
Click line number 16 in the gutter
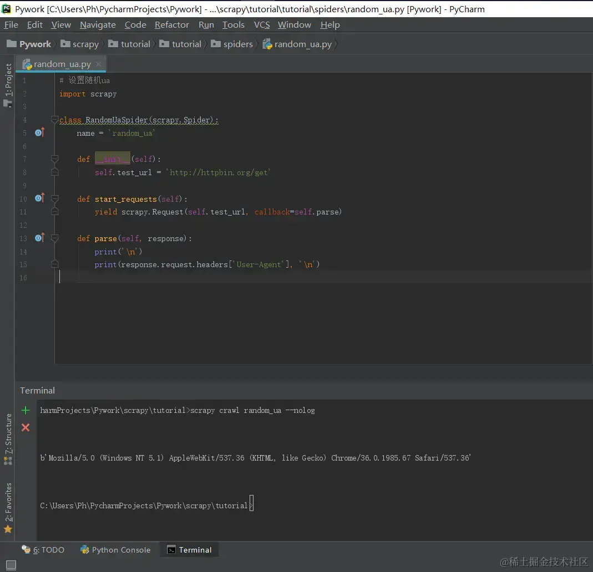click(23, 278)
